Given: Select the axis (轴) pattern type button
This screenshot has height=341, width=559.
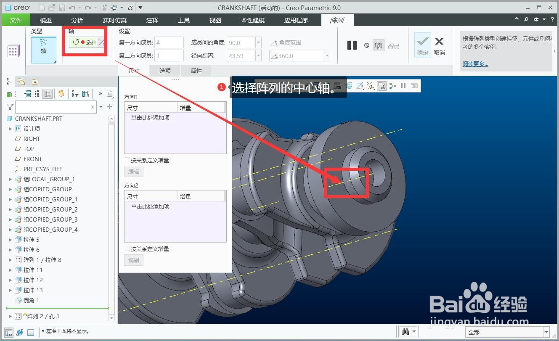Looking at the screenshot, I should pyautogui.click(x=44, y=50).
